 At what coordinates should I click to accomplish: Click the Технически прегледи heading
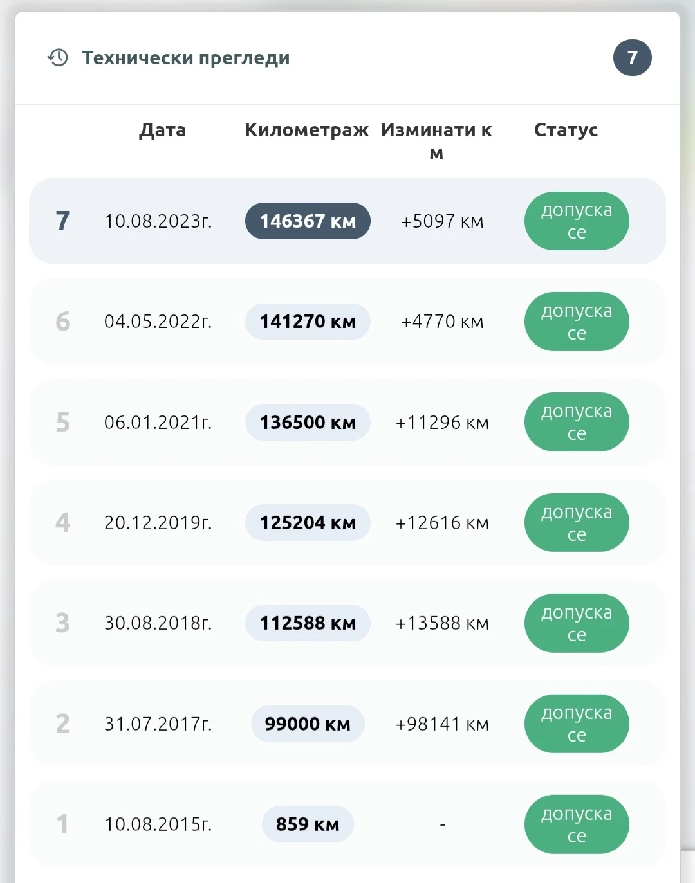[186, 58]
